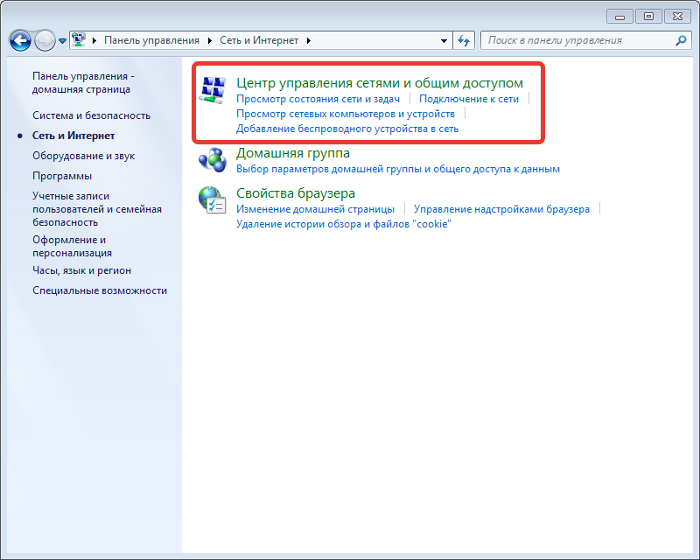700x560 pixels.
Task: Click the control panel icon in address bar
Action: 79,40
